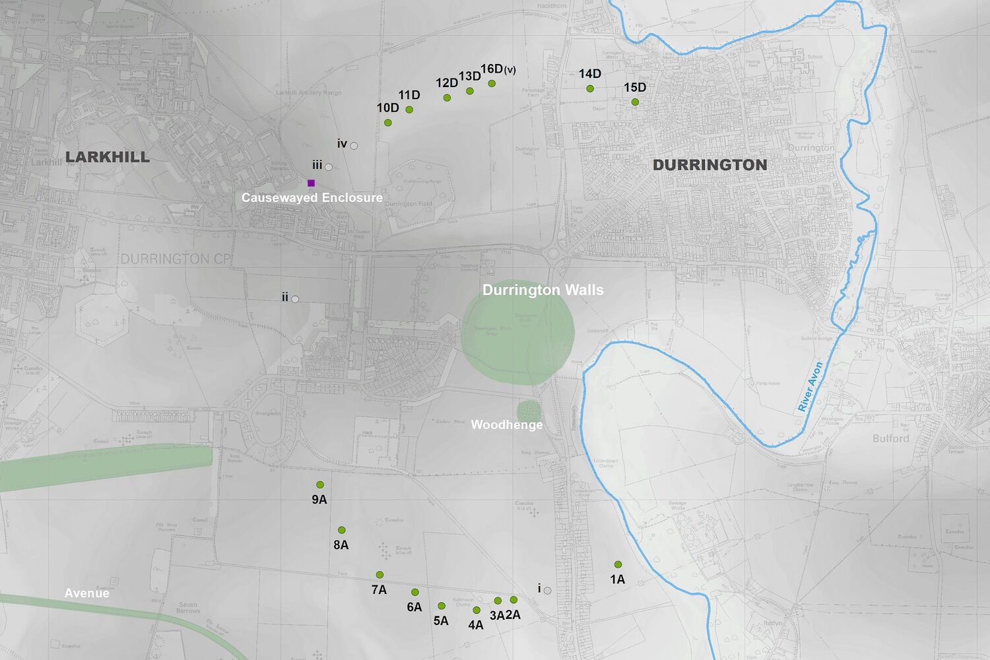Click the green marker for 15D
The width and height of the screenshot is (990, 660).
coord(635,102)
